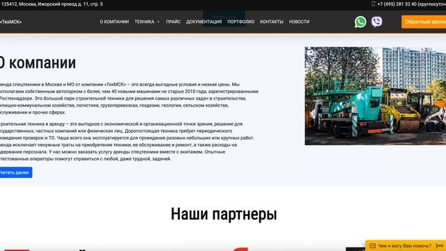
Task: Open WhatsApp chat icon
Action: 360,22
